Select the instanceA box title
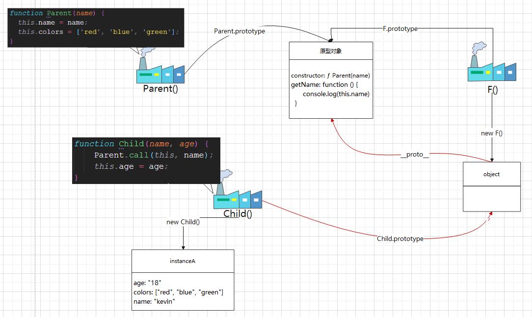Screen dimensions: 532x317 click(183, 261)
